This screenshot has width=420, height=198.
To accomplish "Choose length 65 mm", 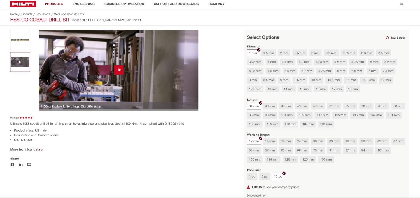I will 350,106.
